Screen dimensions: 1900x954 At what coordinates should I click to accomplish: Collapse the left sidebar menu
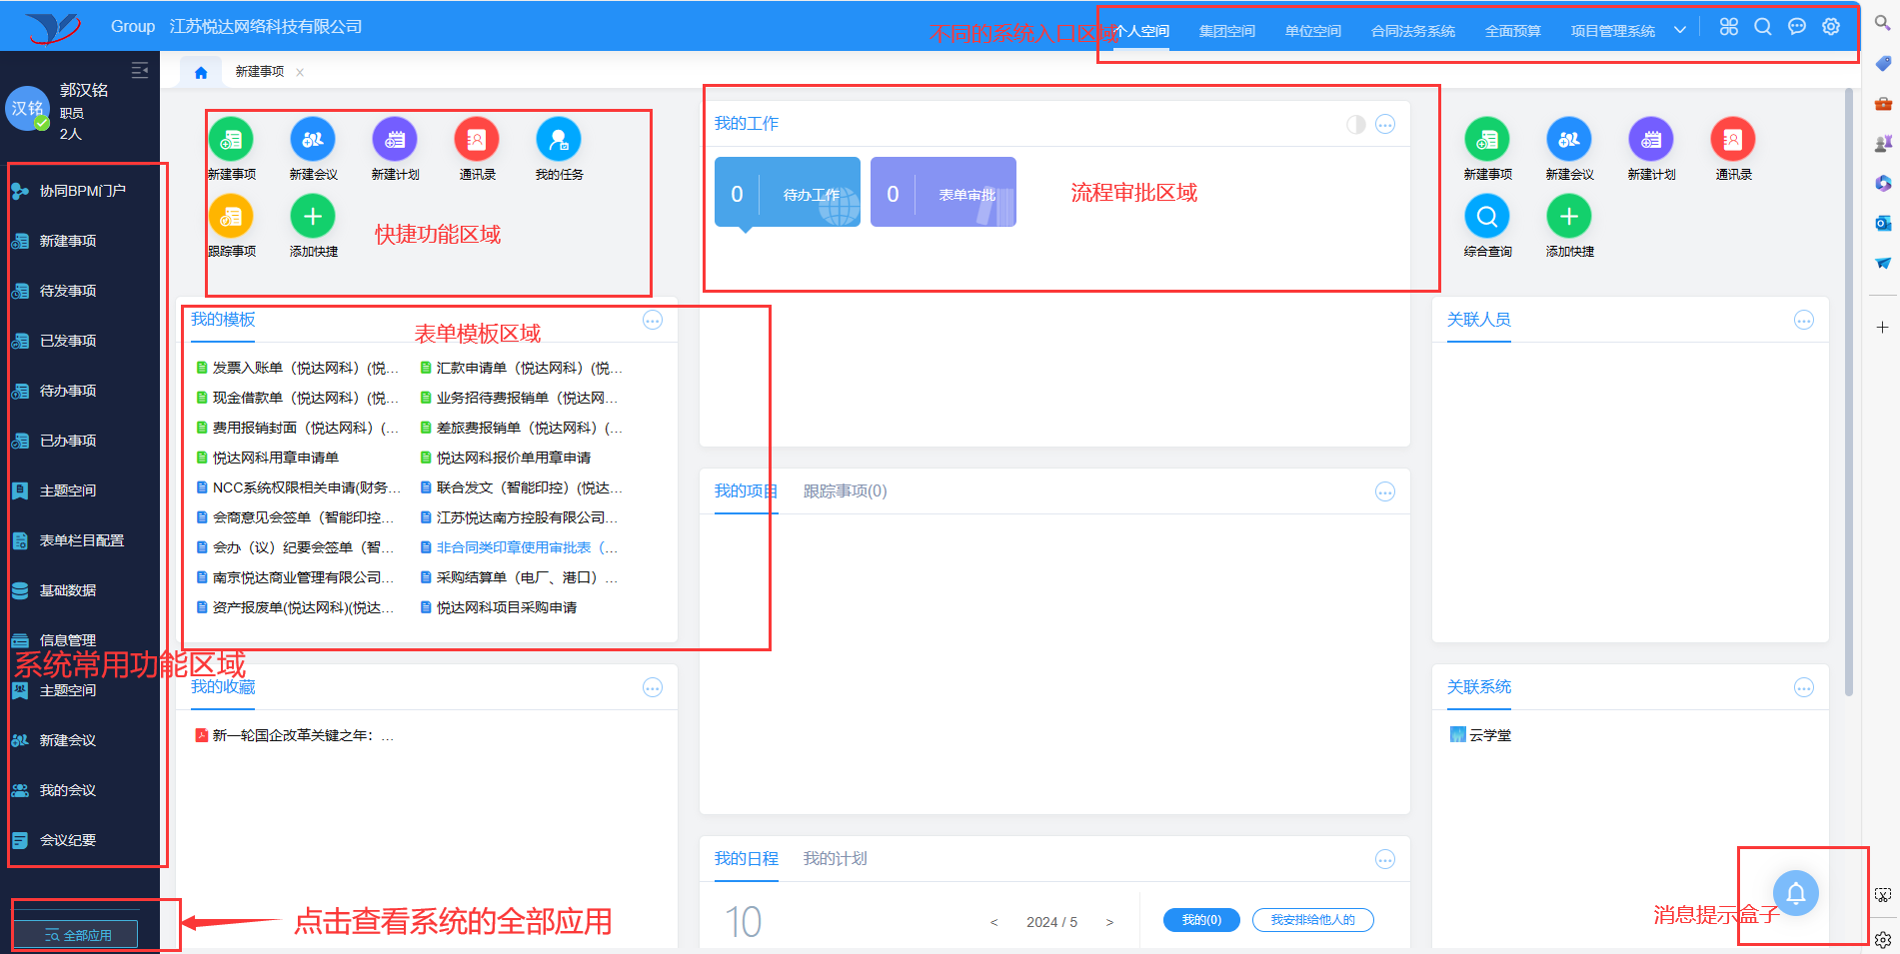point(140,70)
